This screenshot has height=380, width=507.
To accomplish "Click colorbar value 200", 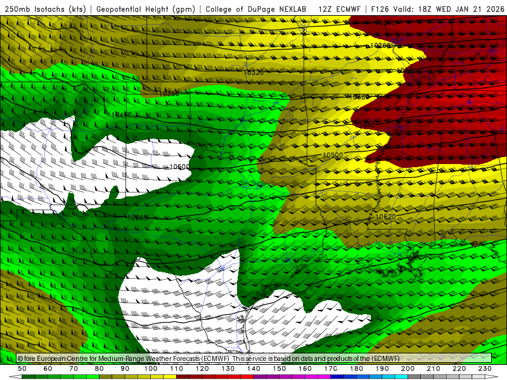I will [x=408, y=369].
